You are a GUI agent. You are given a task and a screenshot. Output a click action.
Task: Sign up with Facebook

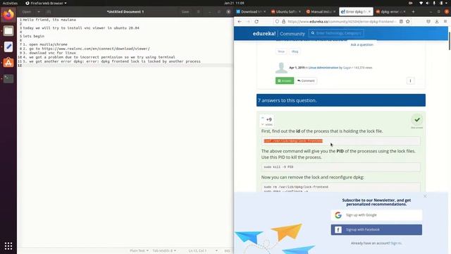[376, 230]
